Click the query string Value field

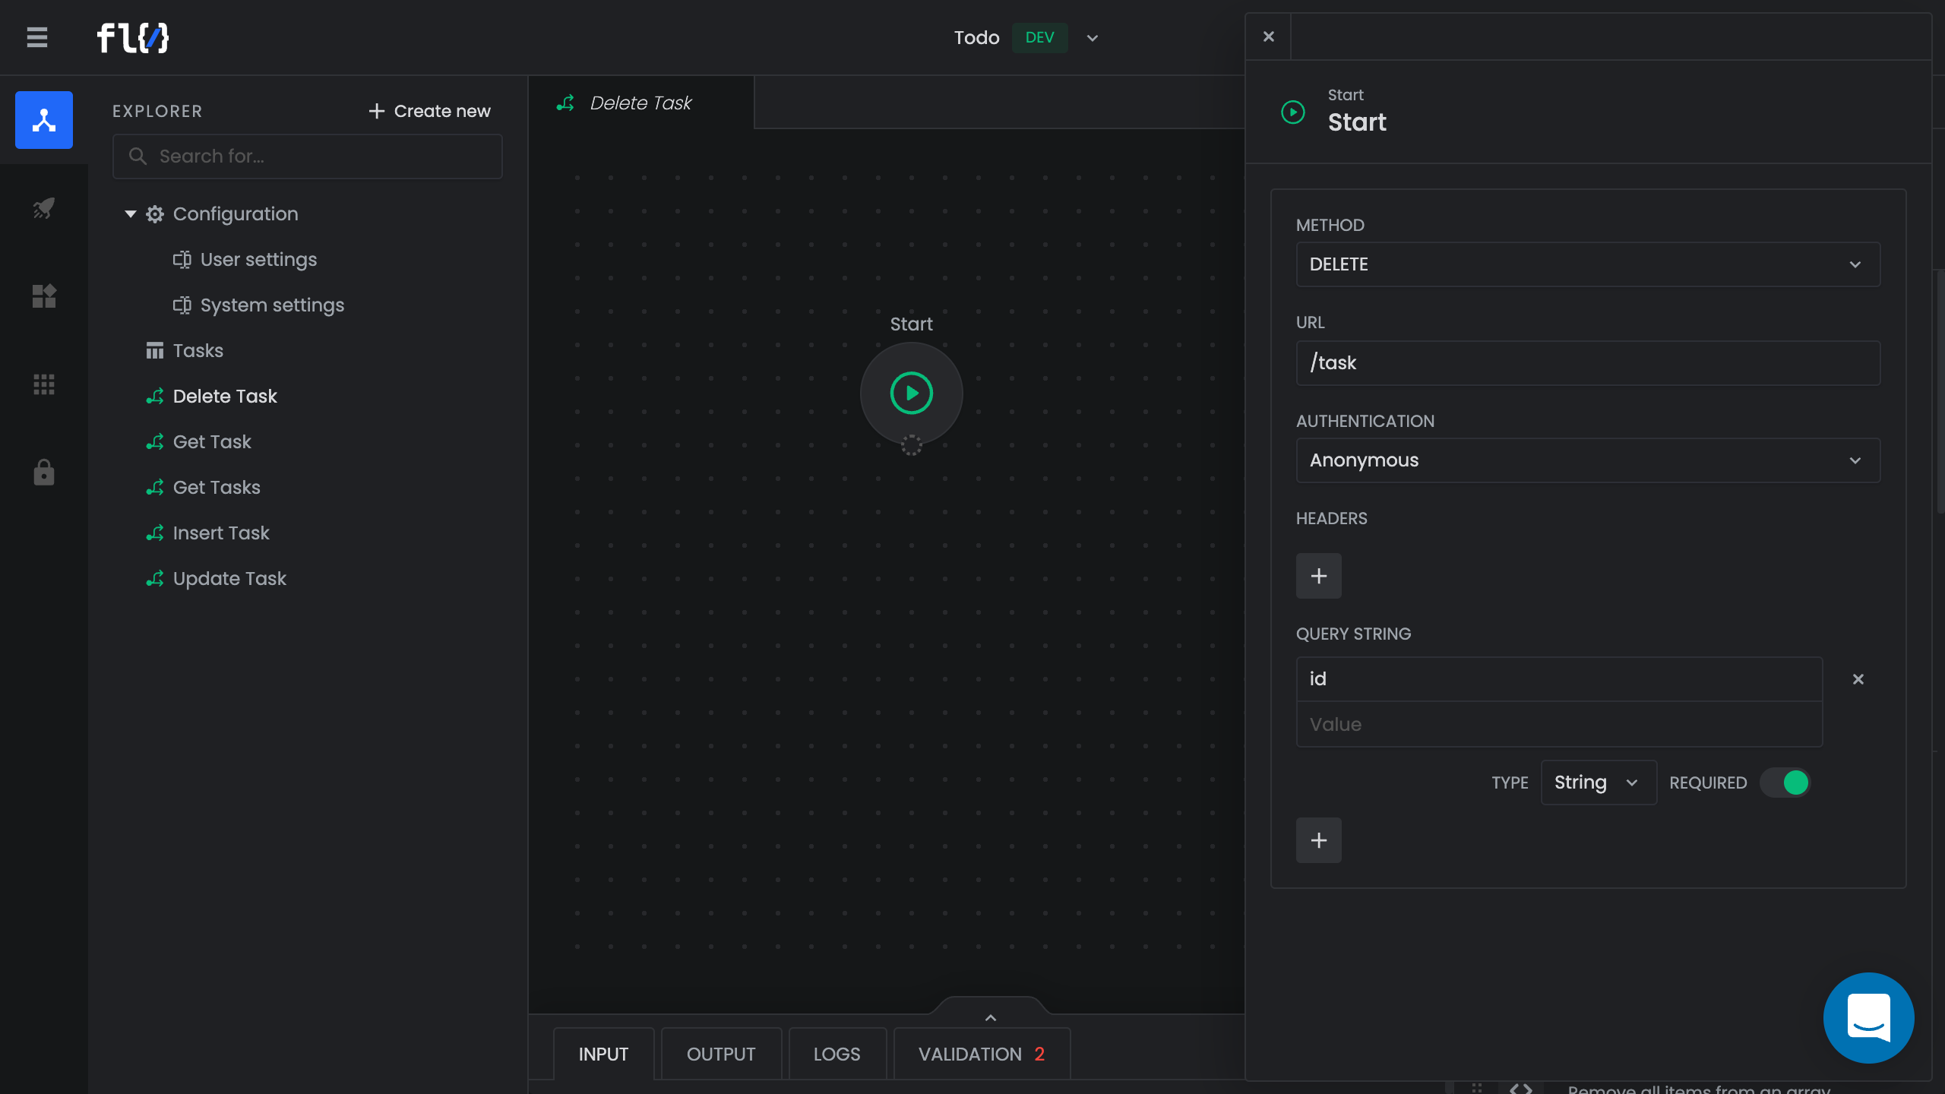(x=1559, y=724)
